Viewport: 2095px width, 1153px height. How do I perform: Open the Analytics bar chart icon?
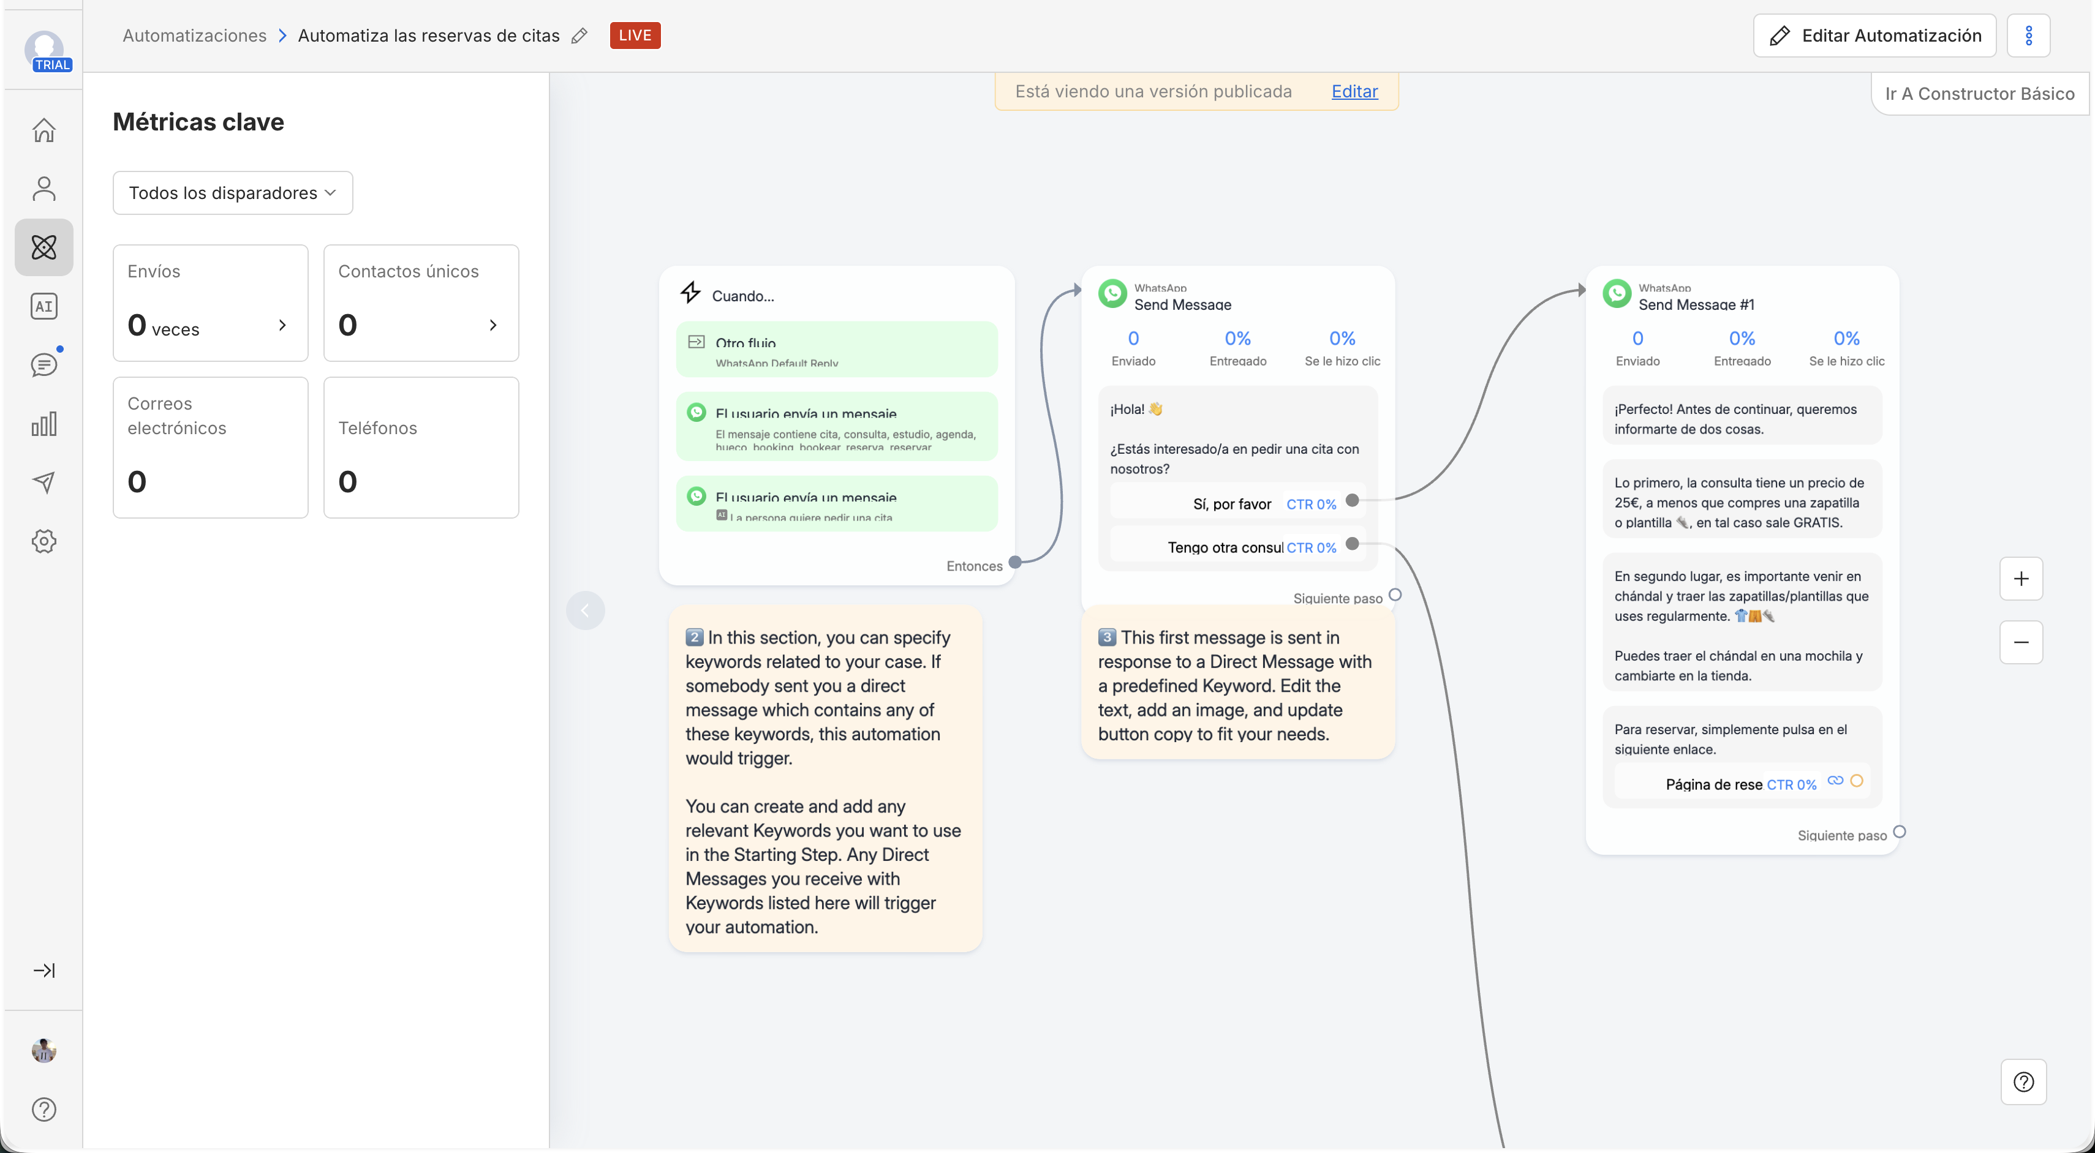[x=44, y=424]
